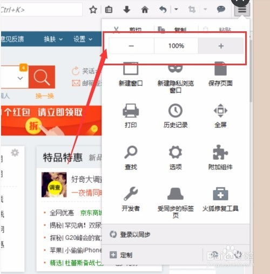The height and width of the screenshot is (274, 270).
Task: Zoom in with the plus button
Action: 221,46
